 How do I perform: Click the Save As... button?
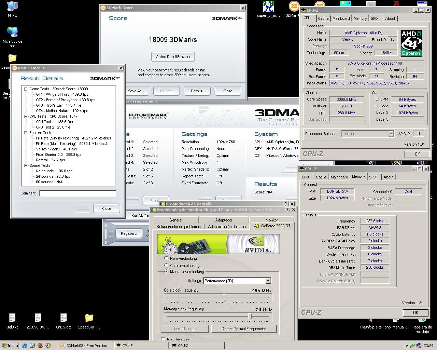137,91
